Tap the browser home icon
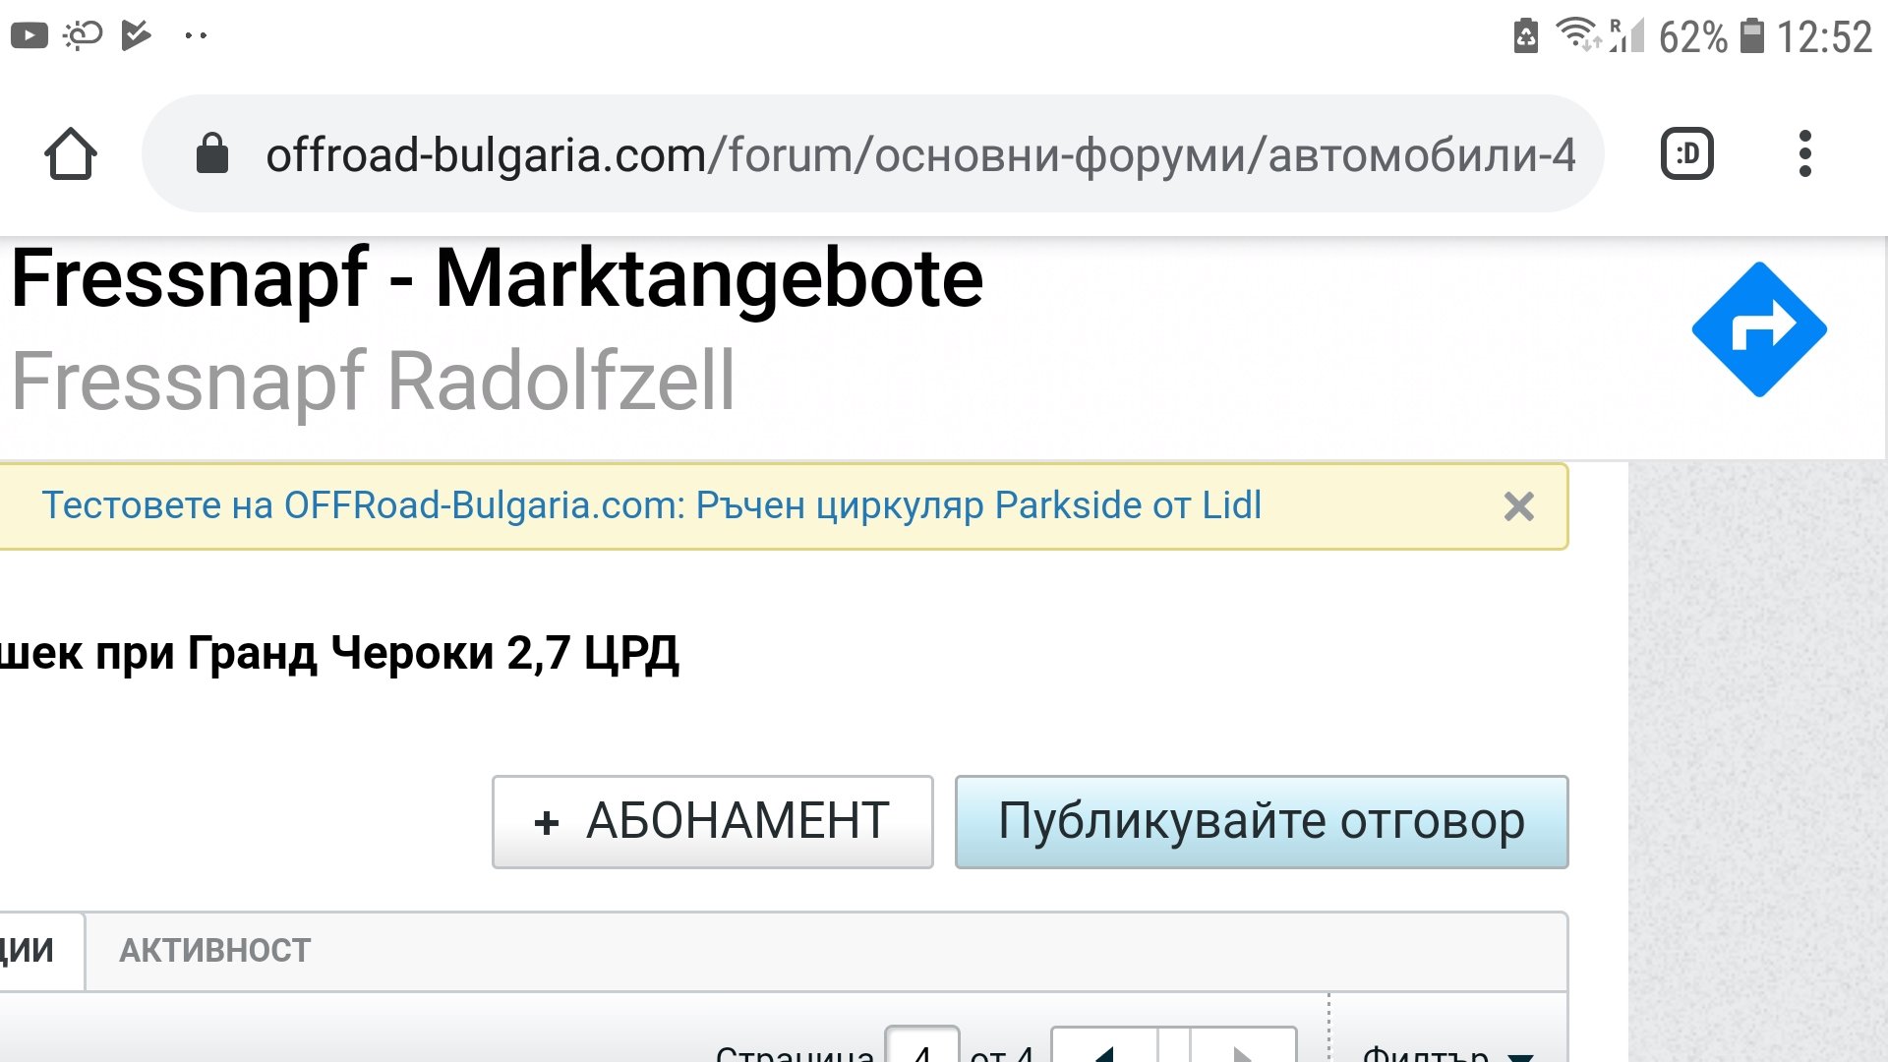 click(70, 154)
